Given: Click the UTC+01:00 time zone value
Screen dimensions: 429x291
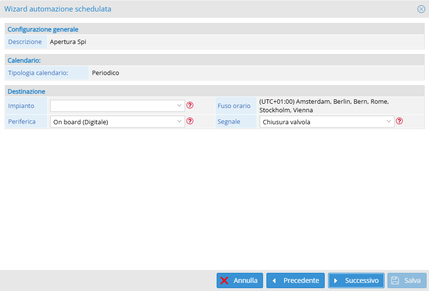Looking at the screenshot, I should [x=324, y=106].
